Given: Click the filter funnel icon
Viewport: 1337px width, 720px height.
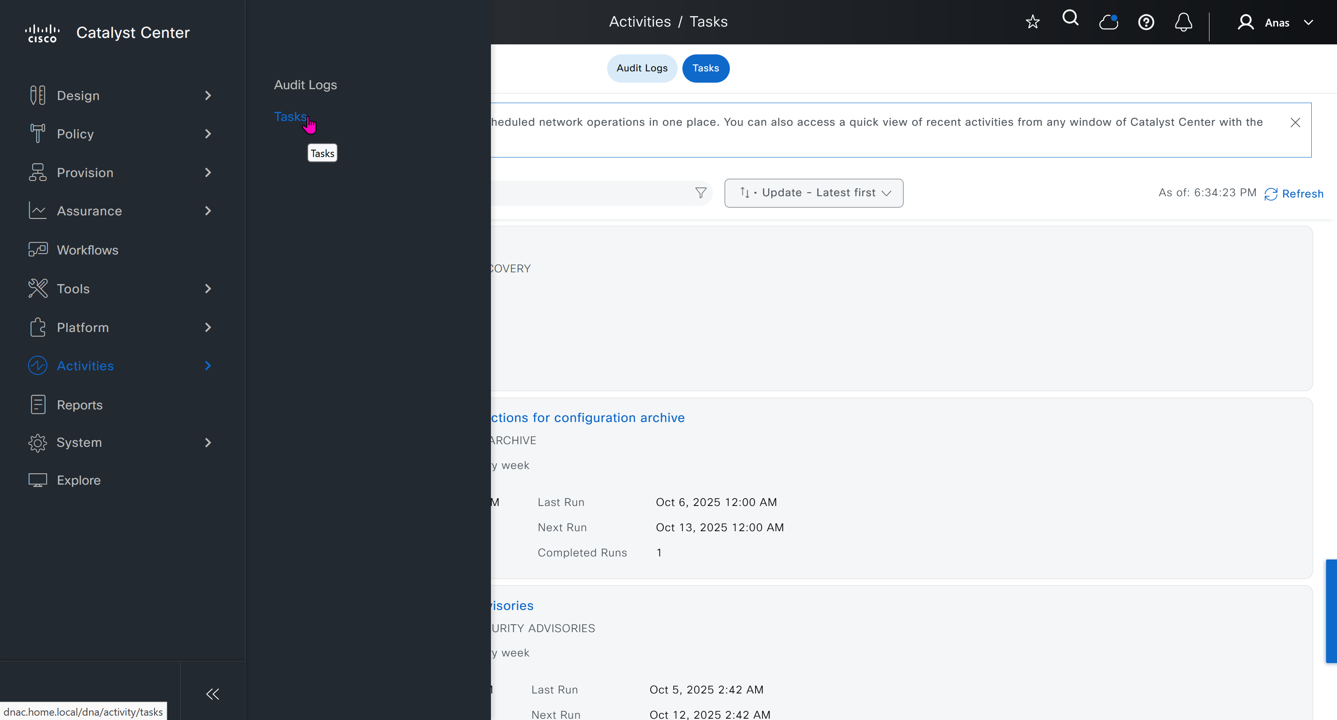Looking at the screenshot, I should (701, 193).
